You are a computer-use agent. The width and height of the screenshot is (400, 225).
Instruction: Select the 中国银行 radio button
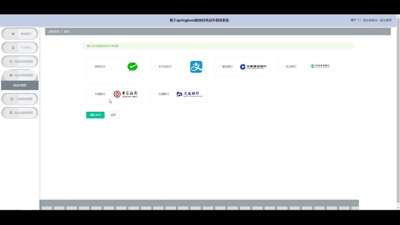click(92, 94)
